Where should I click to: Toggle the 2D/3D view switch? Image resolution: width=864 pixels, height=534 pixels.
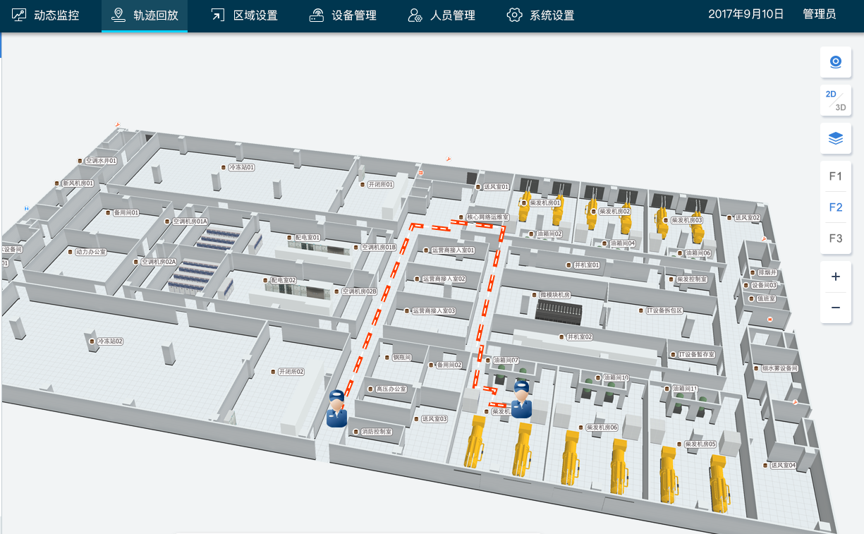click(836, 100)
